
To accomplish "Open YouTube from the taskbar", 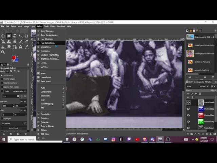I will tap(137, 140).
